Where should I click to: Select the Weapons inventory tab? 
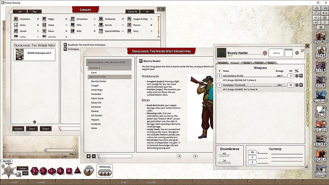[x=235, y=63]
